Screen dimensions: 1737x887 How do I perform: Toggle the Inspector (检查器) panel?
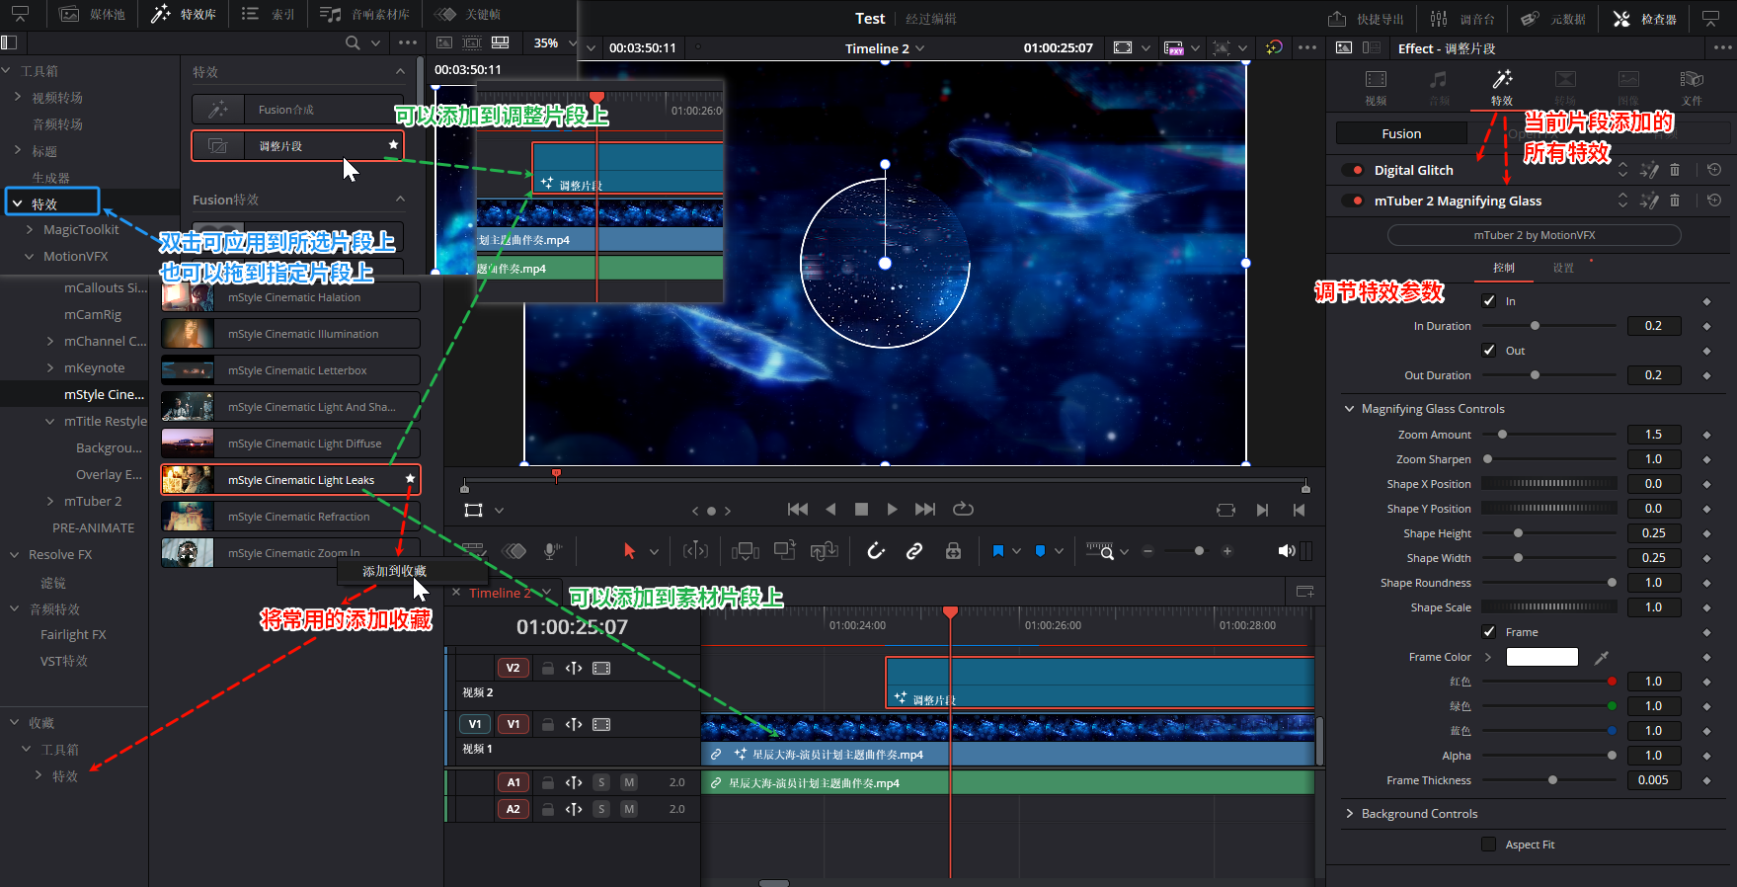[x=1644, y=19]
